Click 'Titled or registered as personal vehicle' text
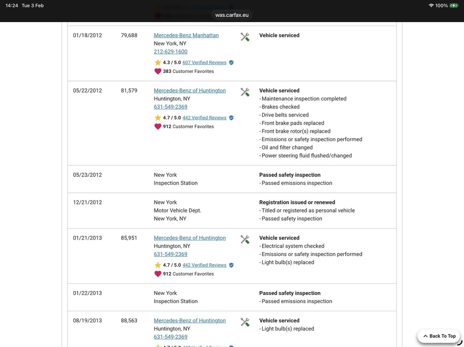This screenshot has width=464, height=347. [308, 211]
